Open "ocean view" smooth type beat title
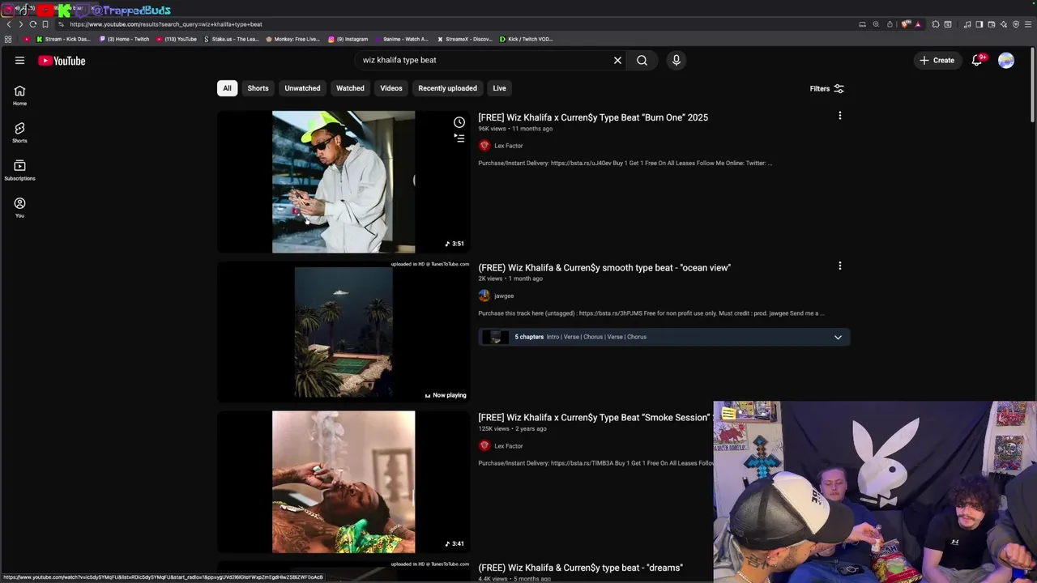The image size is (1037, 583). 604,267
